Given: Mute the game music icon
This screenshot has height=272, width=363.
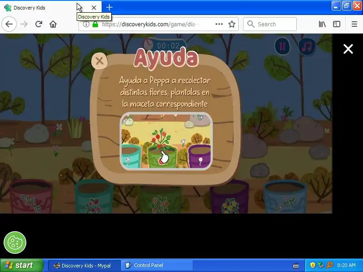Looking at the screenshot, I should click(307, 46).
